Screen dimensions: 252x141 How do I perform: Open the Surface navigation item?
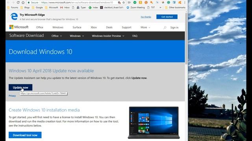tap(77, 27)
